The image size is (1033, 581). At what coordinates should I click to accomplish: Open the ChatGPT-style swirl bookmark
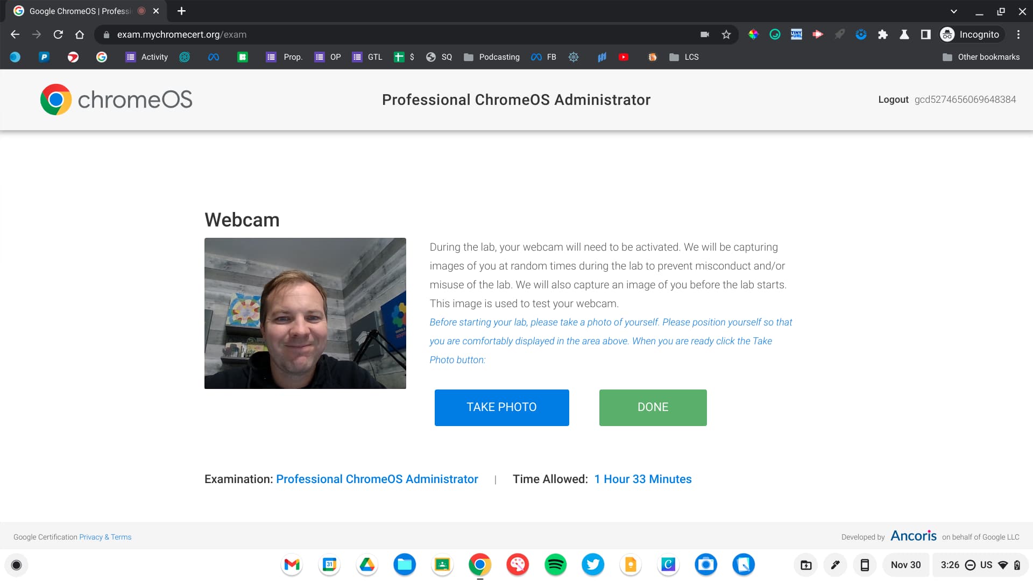pyautogui.click(x=185, y=57)
